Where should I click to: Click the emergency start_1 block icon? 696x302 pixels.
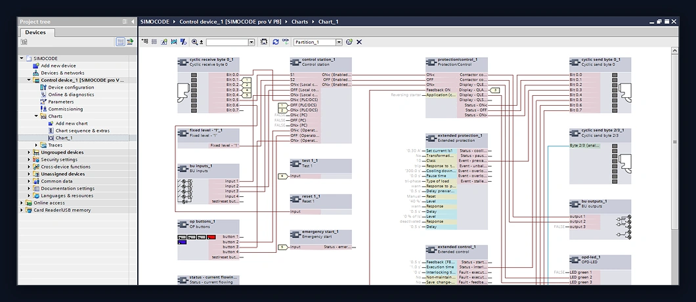coord(295,234)
